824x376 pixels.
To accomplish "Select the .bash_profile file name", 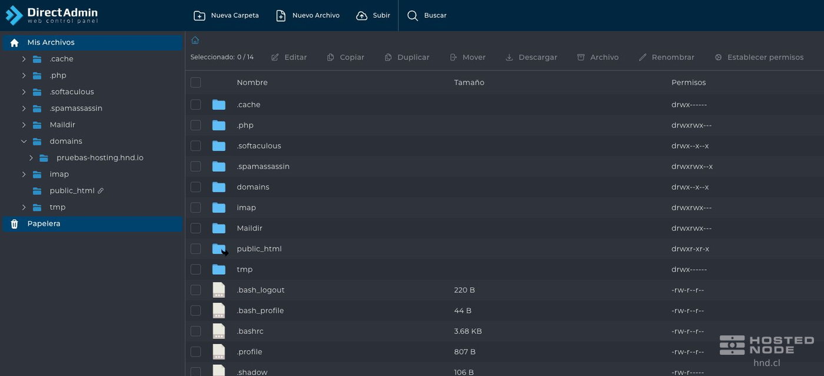I will coord(260,311).
